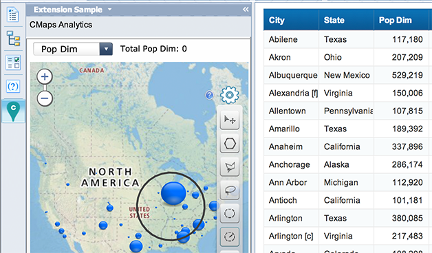This screenshot has height=253, width=432.
Task: Select the Akron city cell
Action: pyautogui.click(x=291, y=57)
